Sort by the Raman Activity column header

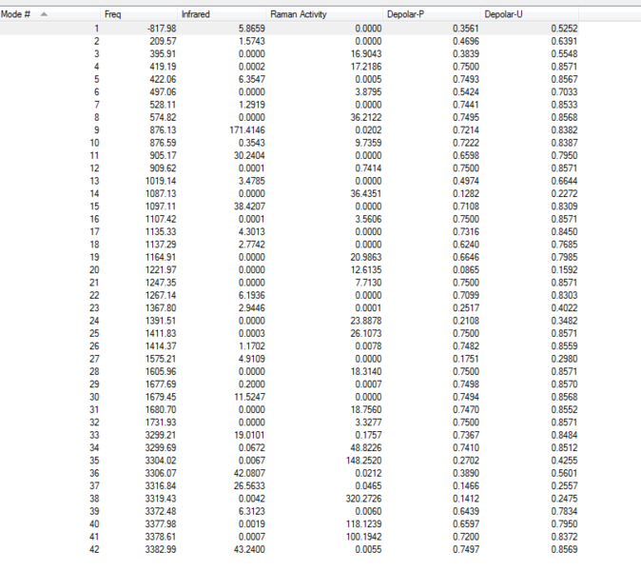click(324, 14)
